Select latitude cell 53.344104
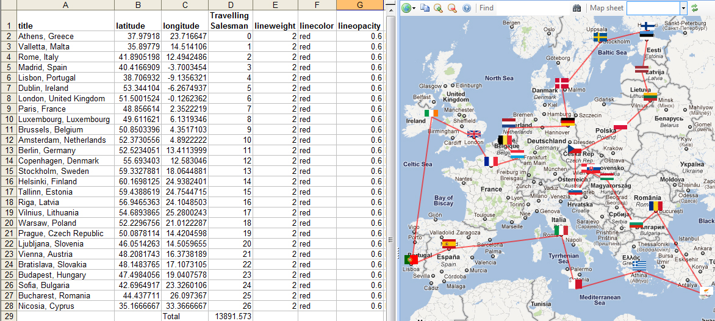This screenshot has height=321, width=715. 138,88
